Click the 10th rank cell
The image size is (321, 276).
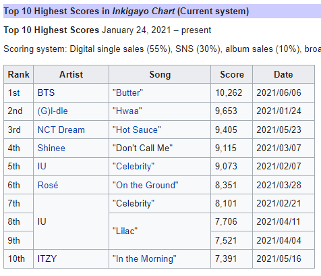19,258
